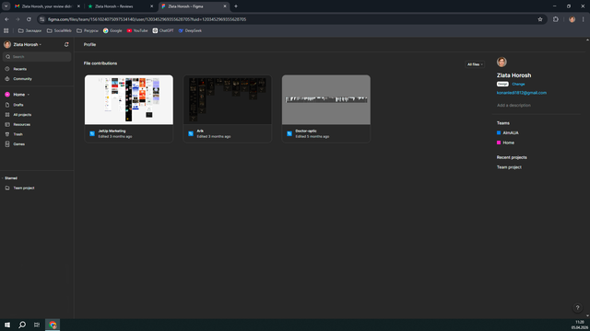Open the All files filter dropdown

coord(475,64)
